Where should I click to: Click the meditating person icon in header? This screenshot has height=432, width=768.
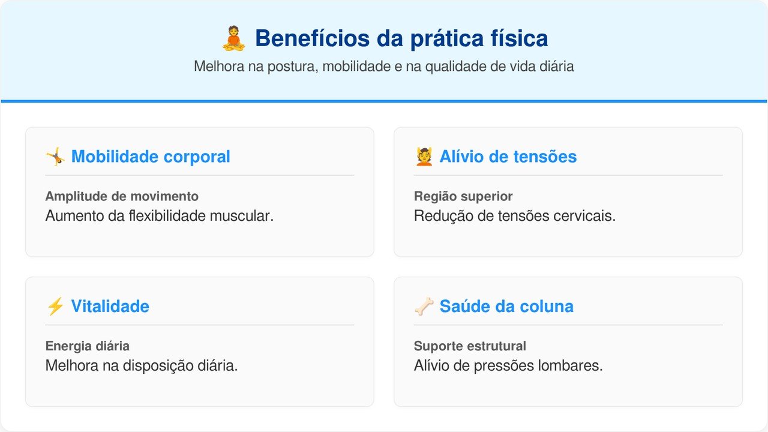(x=233, y=39)
